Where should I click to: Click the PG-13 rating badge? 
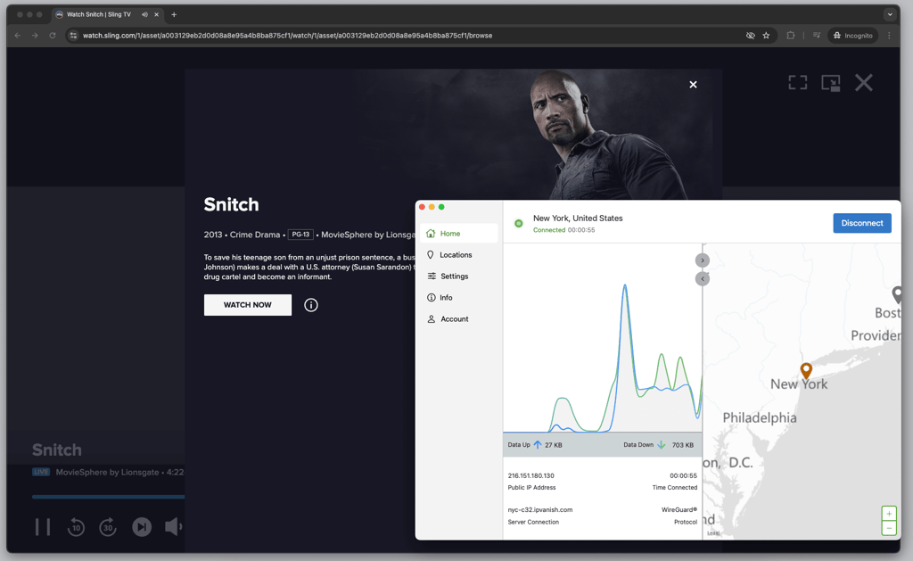click(x=300, y=235)
